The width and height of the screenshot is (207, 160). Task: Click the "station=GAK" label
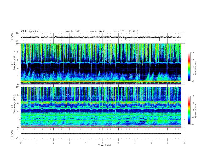tap(97, 31)
